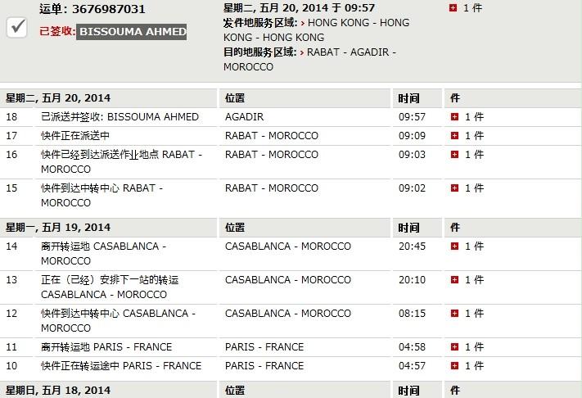The height and width of the screenshot is (398, 582).
Task: Click plus icon for row 16 Rabat arrival
Action: (455, 155)
